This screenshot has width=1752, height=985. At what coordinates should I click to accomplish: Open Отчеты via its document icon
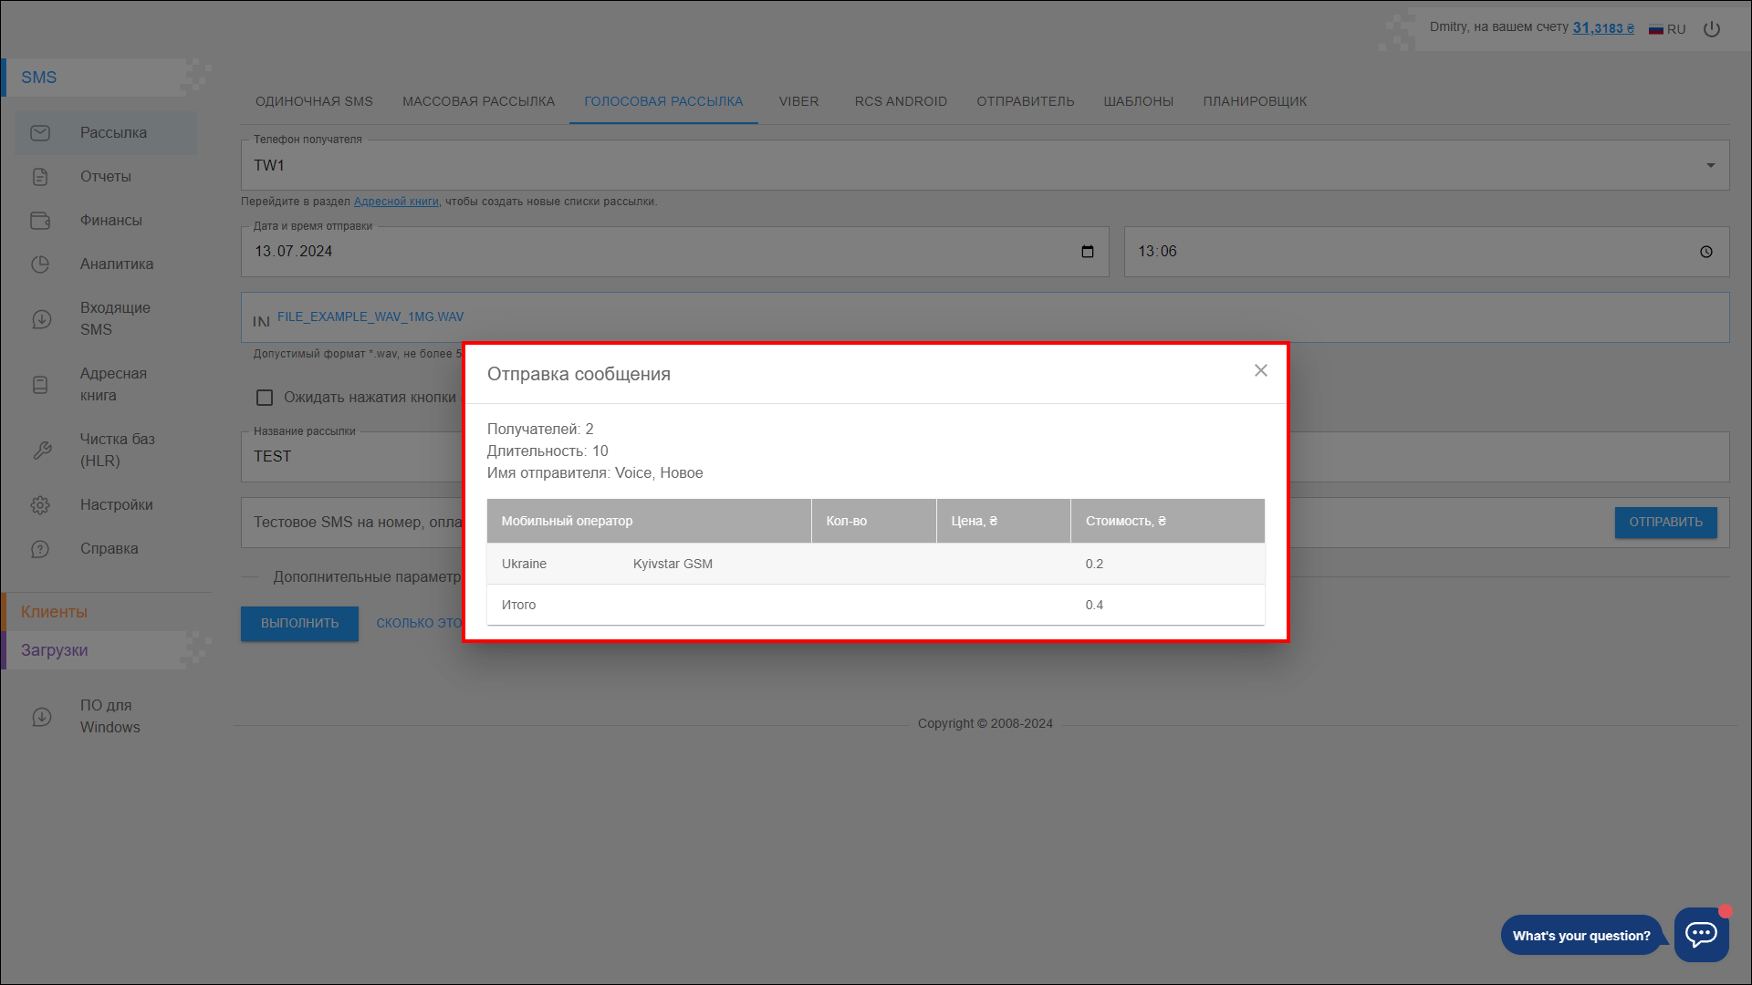pos(40,177)
